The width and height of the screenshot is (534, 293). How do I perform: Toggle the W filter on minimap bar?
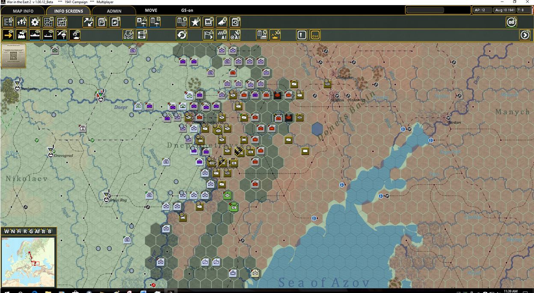[x=6, y=231]
